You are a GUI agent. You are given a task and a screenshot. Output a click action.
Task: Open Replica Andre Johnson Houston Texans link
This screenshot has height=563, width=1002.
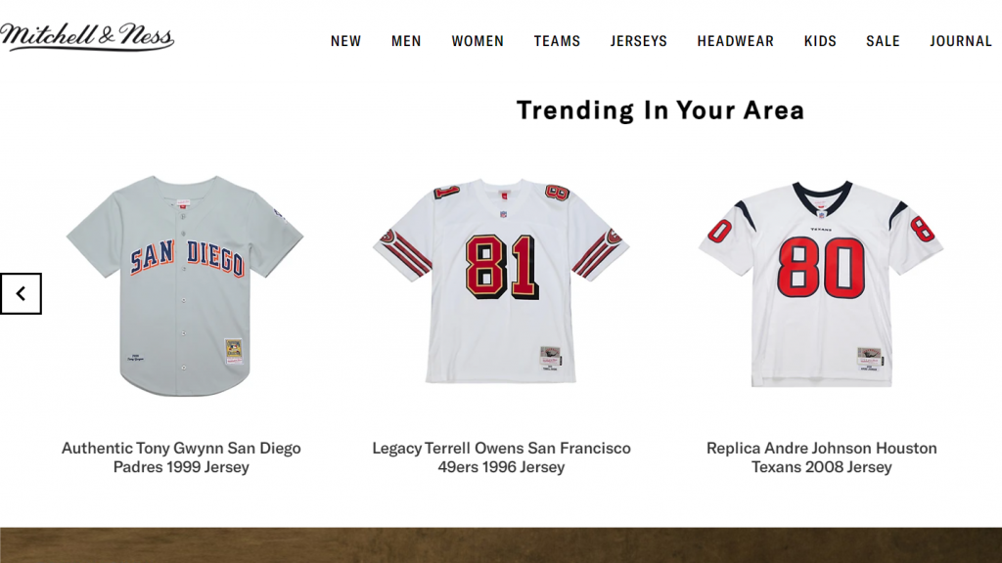coord(822,457)
